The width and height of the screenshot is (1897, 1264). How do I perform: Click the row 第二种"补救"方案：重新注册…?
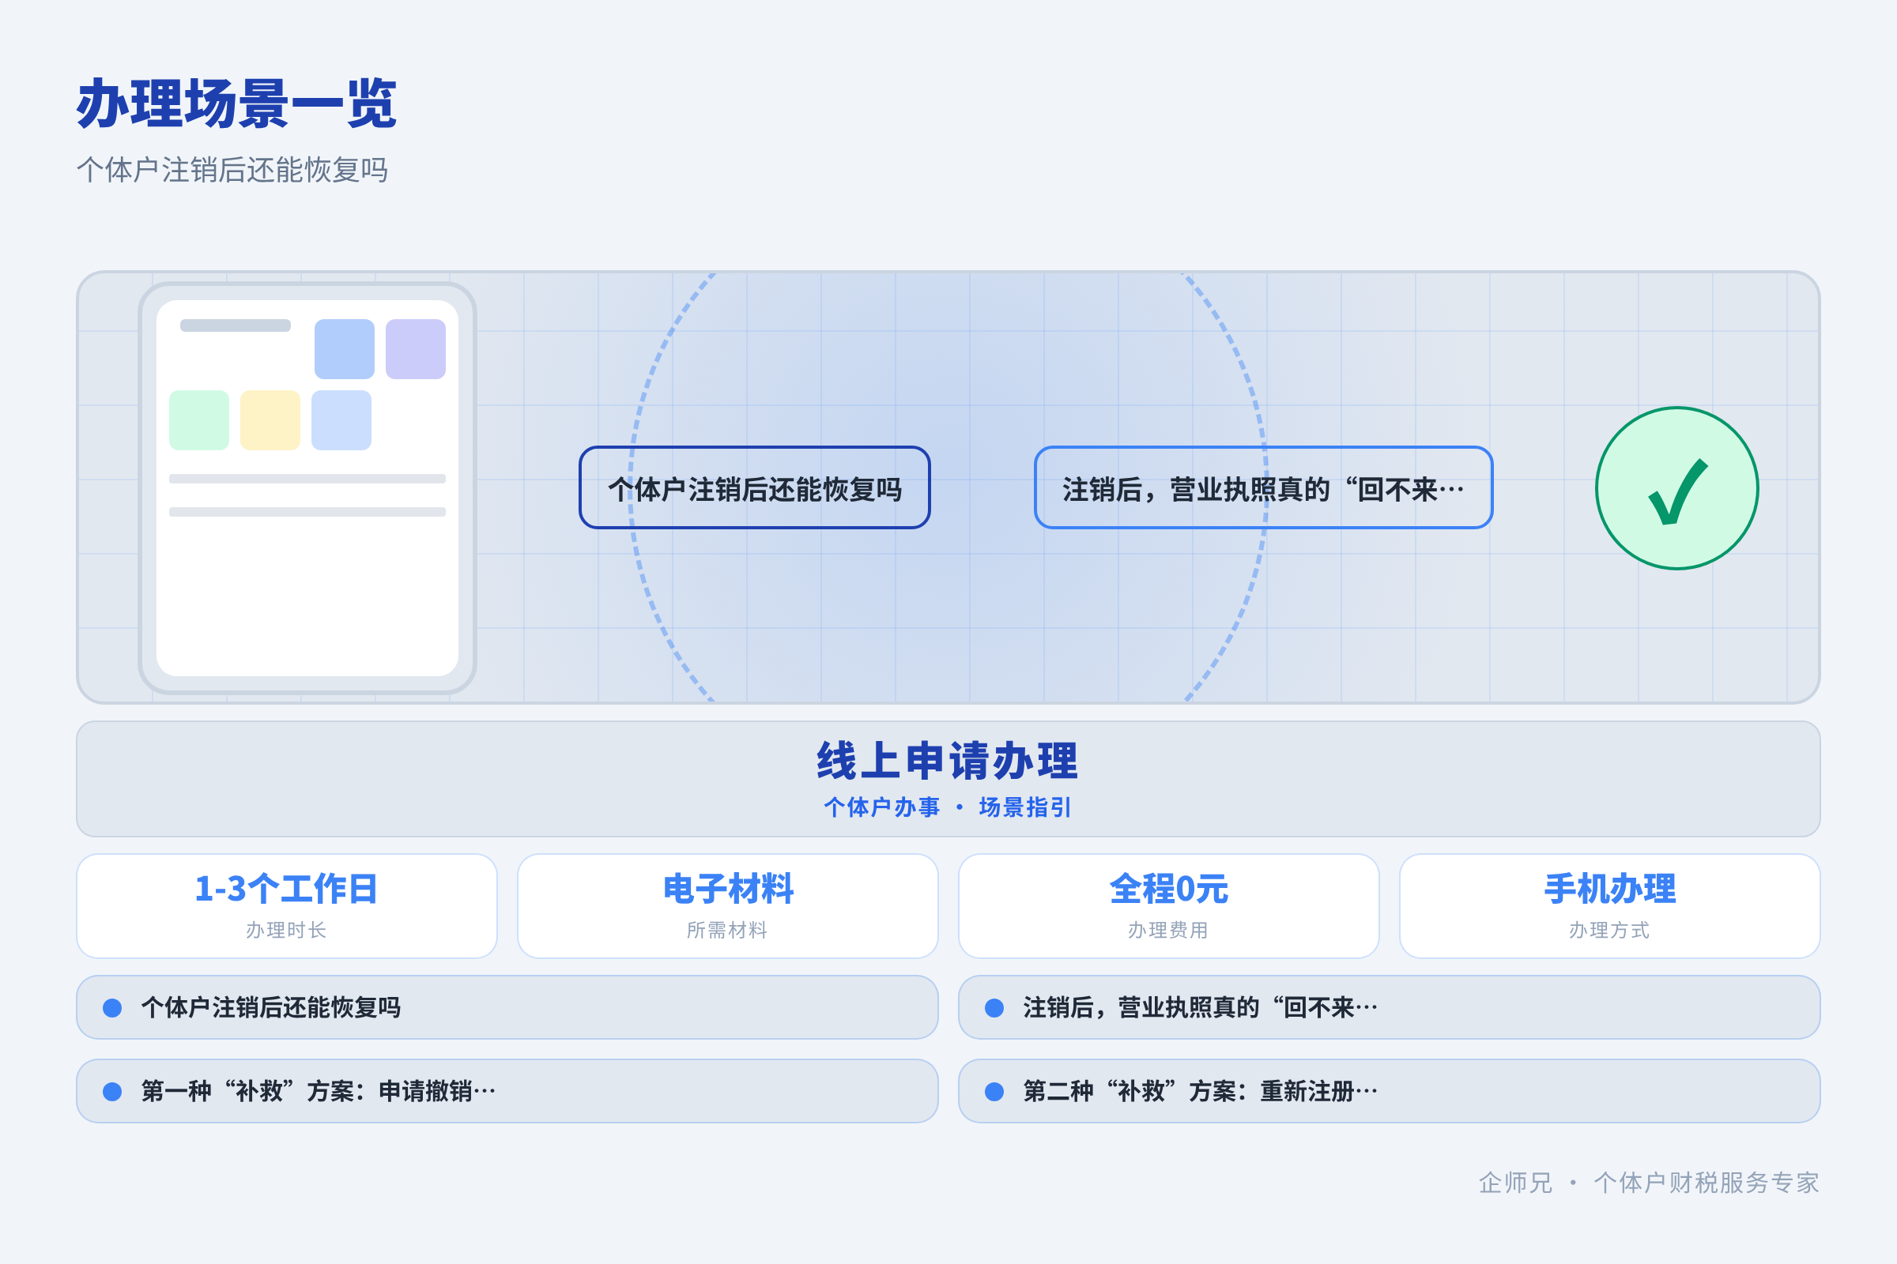tap(1389, 1092)
